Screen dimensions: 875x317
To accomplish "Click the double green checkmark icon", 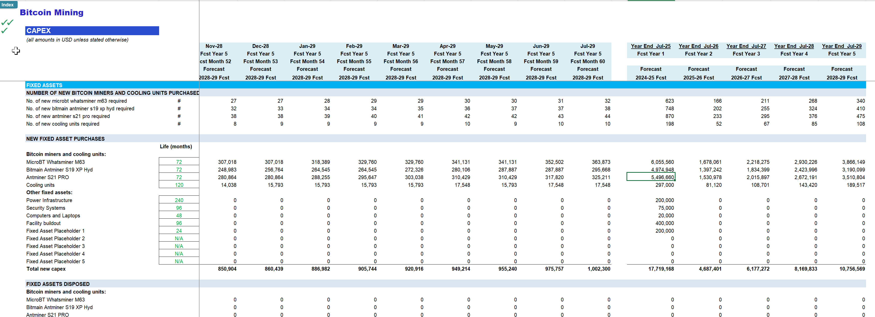I will click(x=7, y=22).
